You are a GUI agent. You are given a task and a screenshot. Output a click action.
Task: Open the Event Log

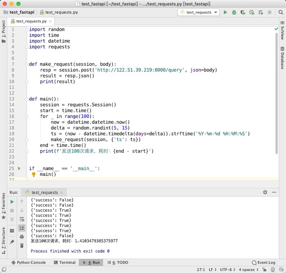[x=263, y=262]
